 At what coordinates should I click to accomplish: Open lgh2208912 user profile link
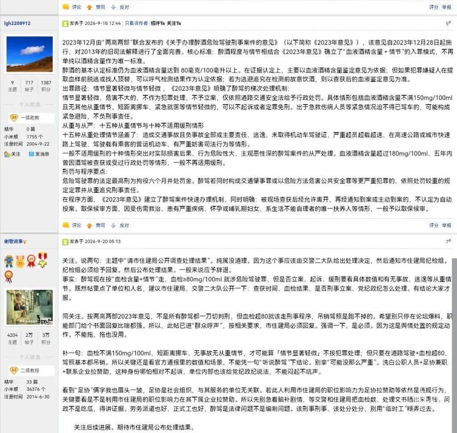[x=17, y=23]
